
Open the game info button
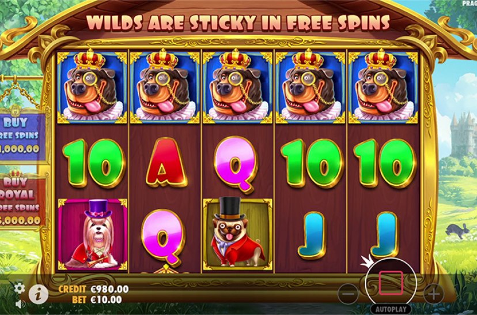pos(39,295)
